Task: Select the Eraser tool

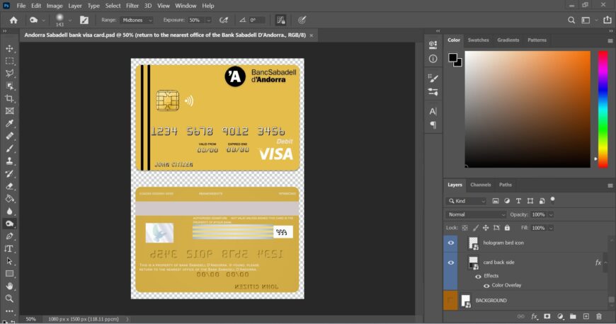Action: click(9, 186)
